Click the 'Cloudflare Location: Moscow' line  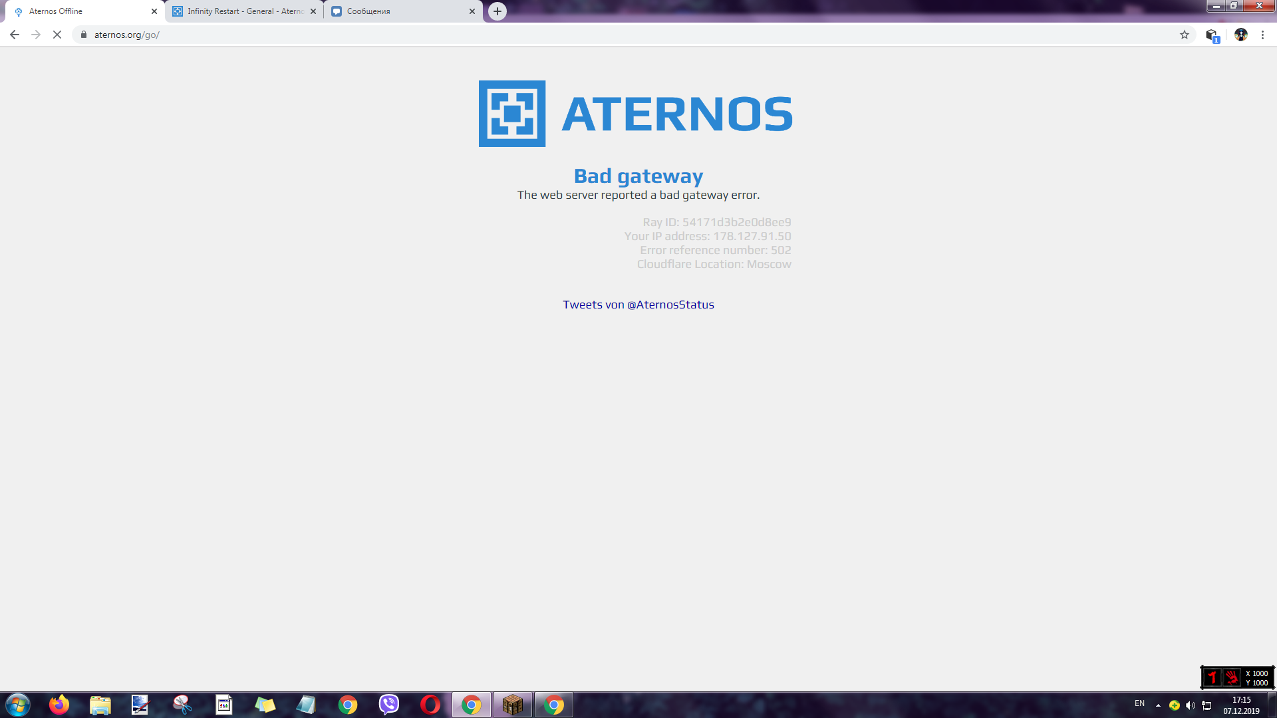714,264
